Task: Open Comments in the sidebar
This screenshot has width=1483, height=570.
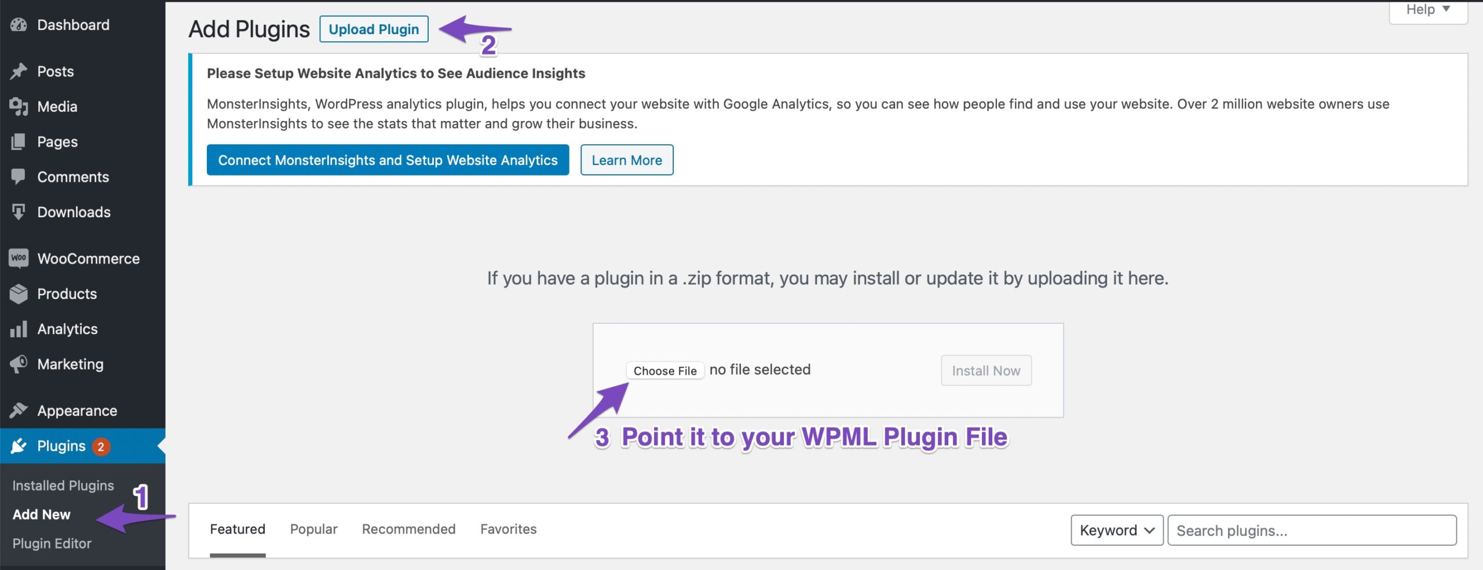Action: pyautogui.click(x=73, y=177)
